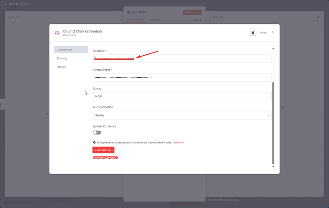Open the More info link
Image resolution: width=329 pixels, height=208 pixels.
pyautogui.click(x=178, y=142)
